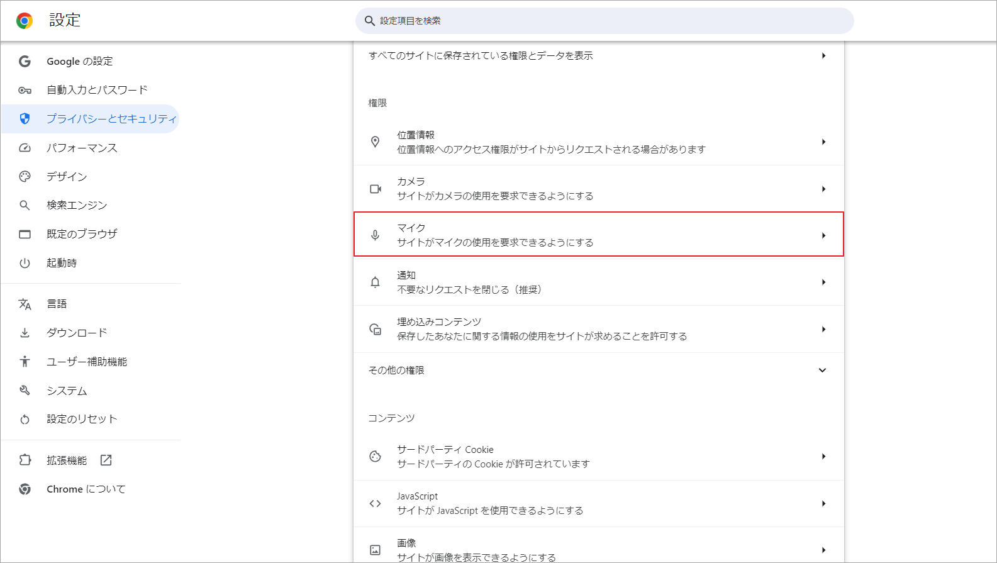Screen dimensions: 997x563
Task: Click the camera icon in the カメラ row
Action: click(x=376, y=189)
